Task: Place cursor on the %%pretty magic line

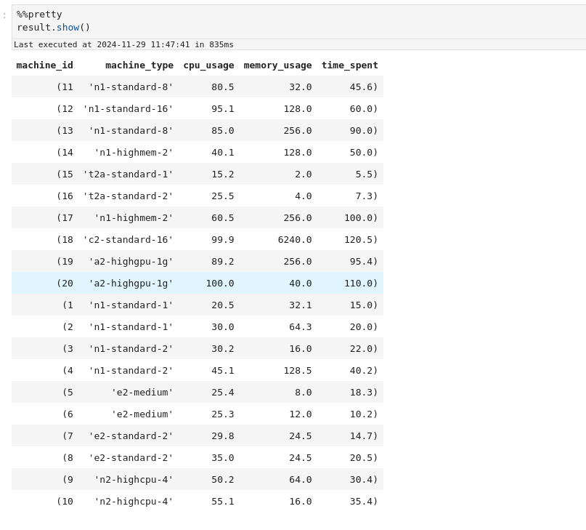Action: pos(39,15)
